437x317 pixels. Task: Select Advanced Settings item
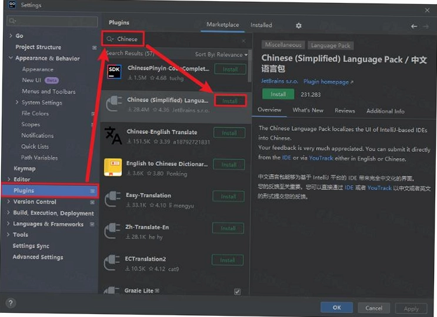tap(38, 257)
